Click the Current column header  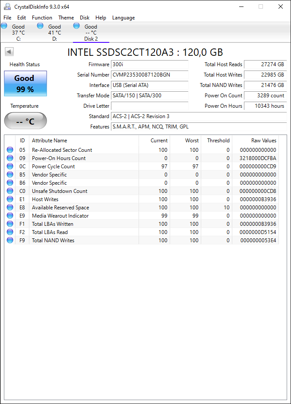[154, 141]
